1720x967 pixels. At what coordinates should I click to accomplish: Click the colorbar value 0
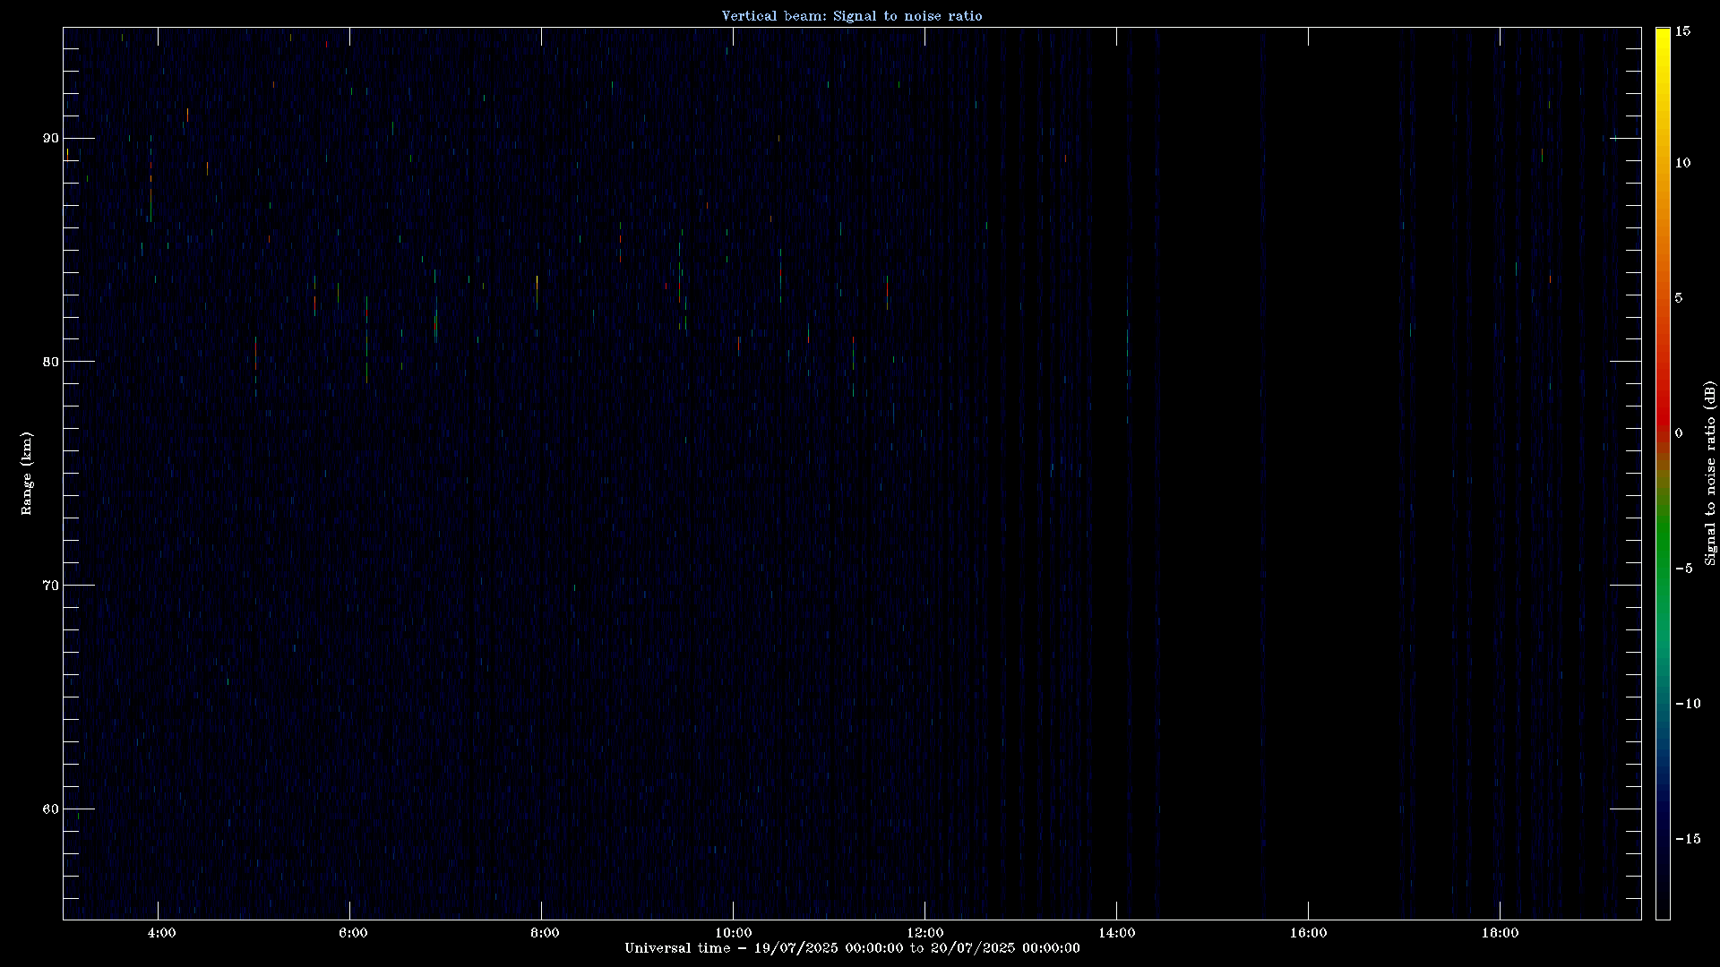coord(1679,433)
